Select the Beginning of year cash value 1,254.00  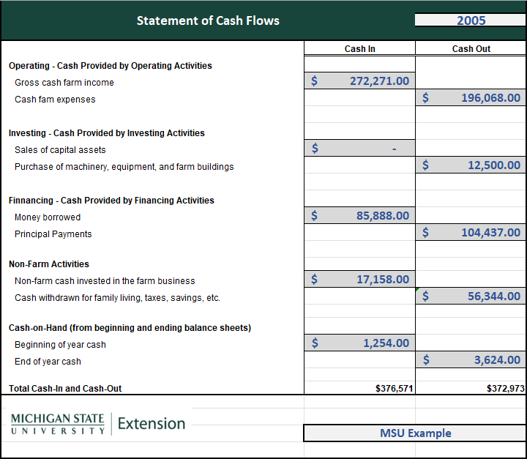pos(359,343)
